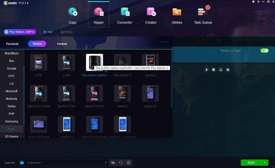Screen dimensions: 275x168
Task: Click the refresh output path icon
Action: 121,163
